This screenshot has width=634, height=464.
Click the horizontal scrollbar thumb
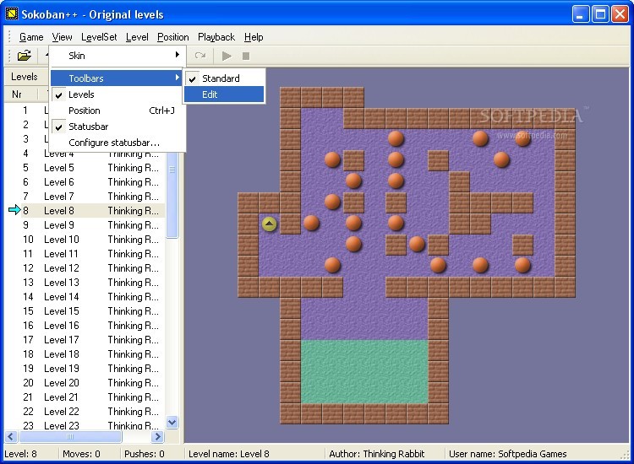pos(70,436)
